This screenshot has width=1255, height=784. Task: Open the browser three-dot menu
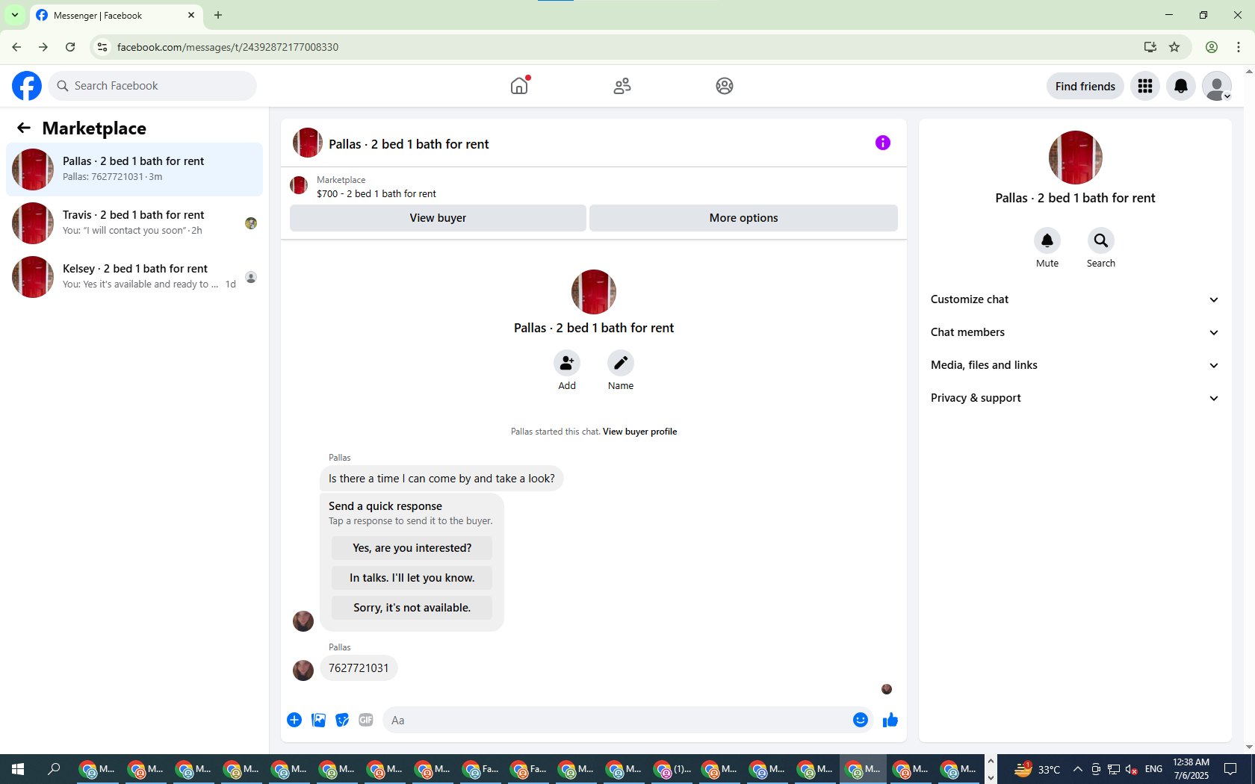[1239, 47]
